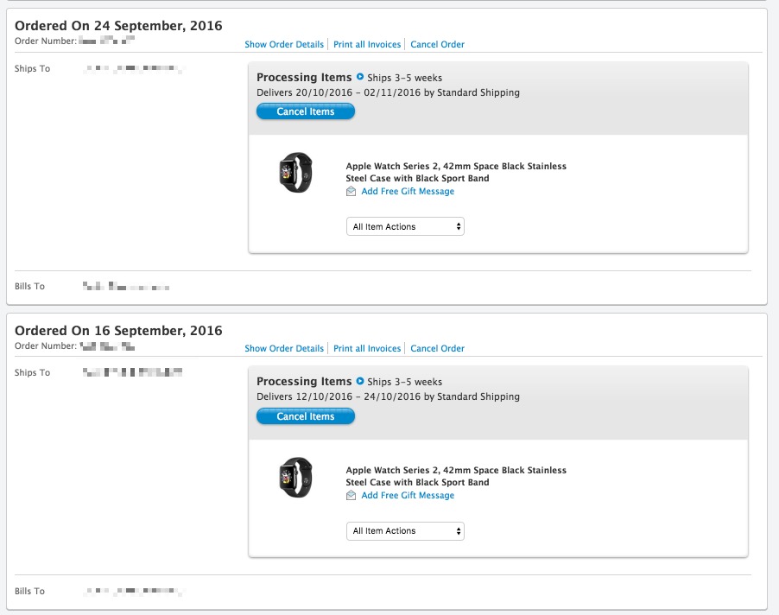Screen dimensions: 779x615
Task: Cancel Order placed on 16 September
Action: (437, 348)
